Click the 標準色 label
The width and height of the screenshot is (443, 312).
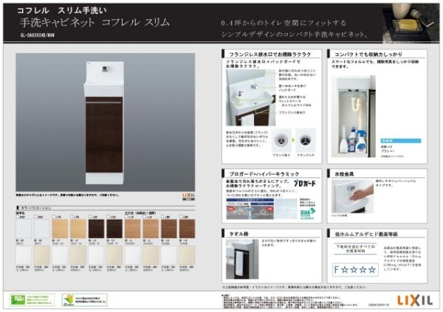coord(20,213)
